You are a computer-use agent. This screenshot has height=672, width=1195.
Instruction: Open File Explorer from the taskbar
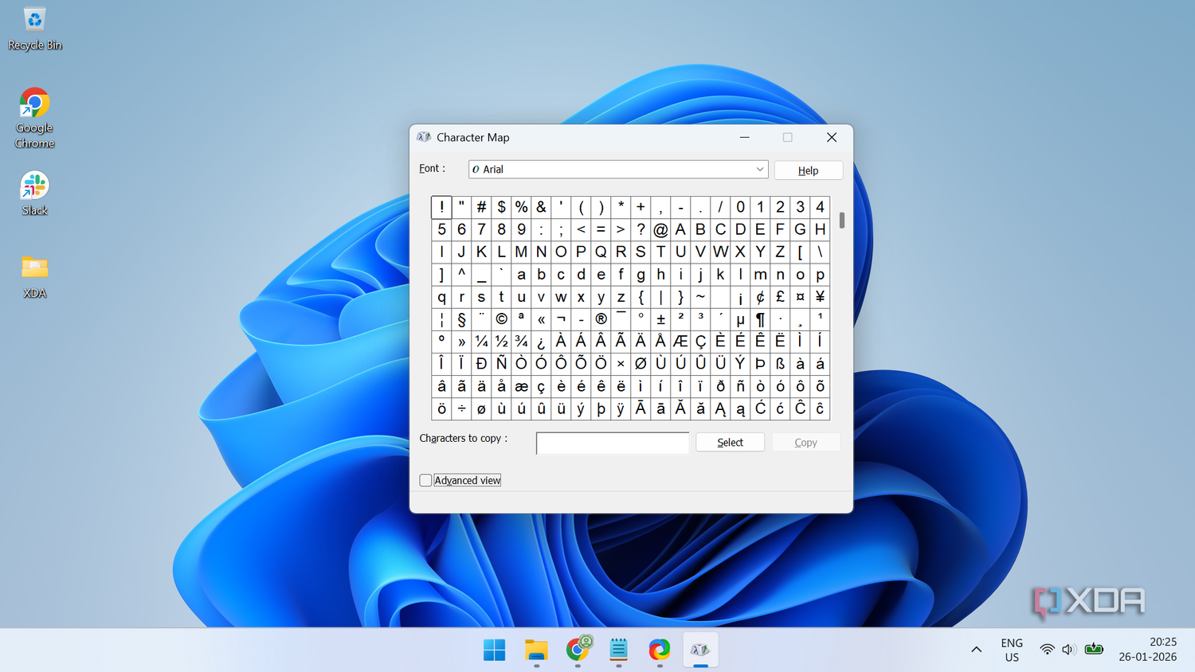click(x=536, y=650)
